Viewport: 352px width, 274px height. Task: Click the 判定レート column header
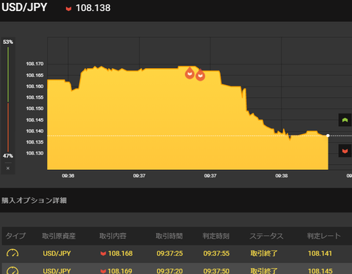pos(324,236)
